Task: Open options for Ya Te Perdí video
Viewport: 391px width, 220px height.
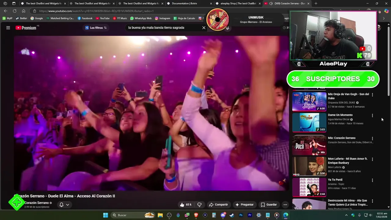Action: point(372,180)
